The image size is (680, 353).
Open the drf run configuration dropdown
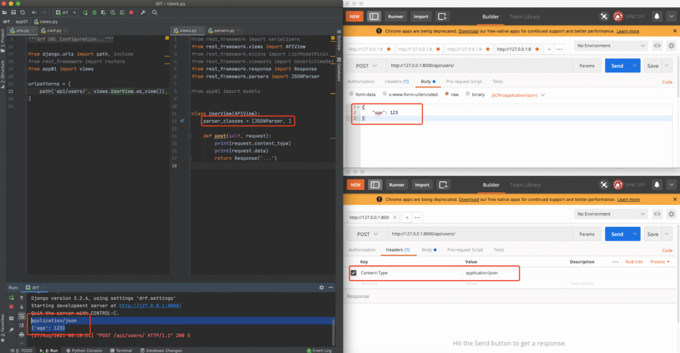tap(68, 12)
